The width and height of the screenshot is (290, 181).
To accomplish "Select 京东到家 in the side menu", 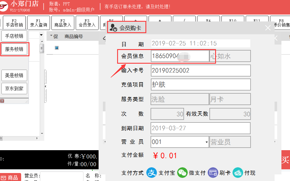I will [14, 89].
